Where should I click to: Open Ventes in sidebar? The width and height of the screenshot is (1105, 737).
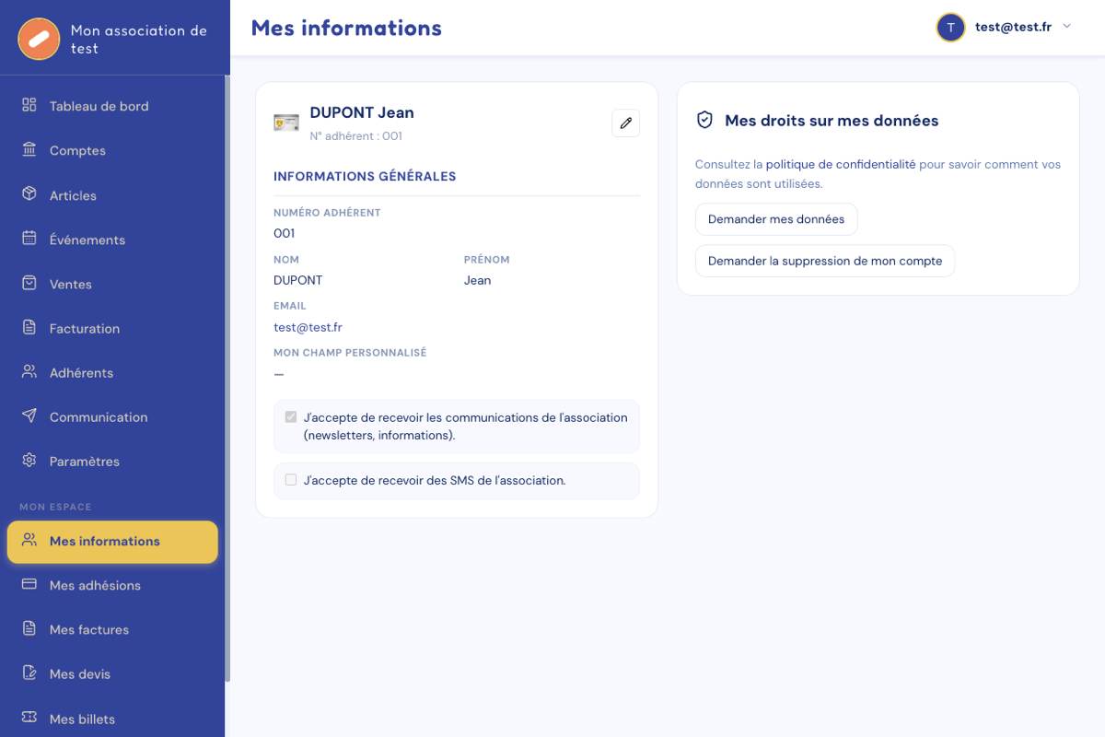pos(112,284)
